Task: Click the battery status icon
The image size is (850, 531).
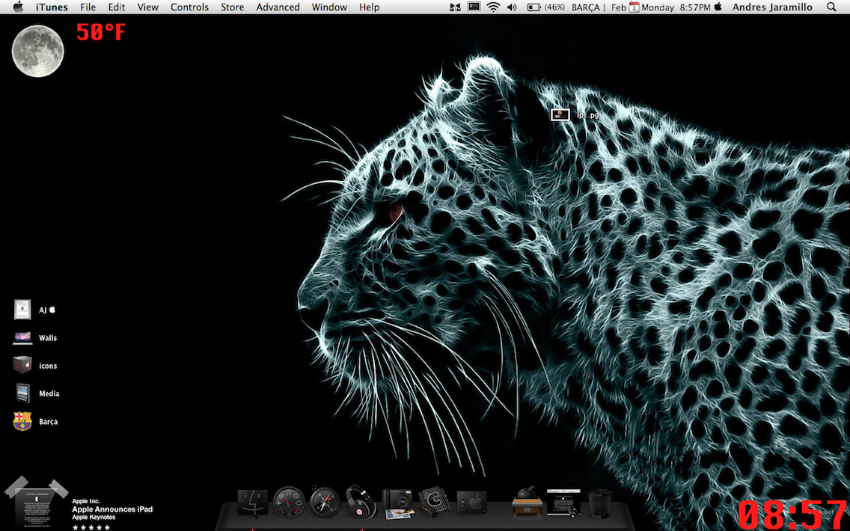Action: pos(534,7)
